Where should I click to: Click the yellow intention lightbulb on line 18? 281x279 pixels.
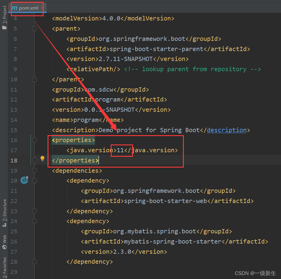[x=42, y=159]
